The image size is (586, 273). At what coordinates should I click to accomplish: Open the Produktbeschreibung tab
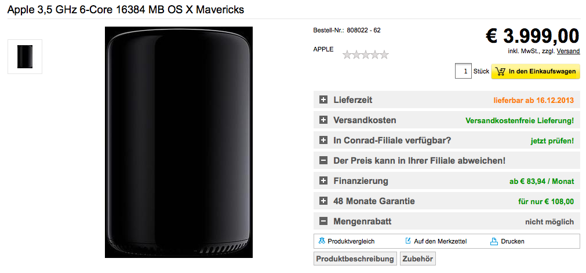pos(355,259)
